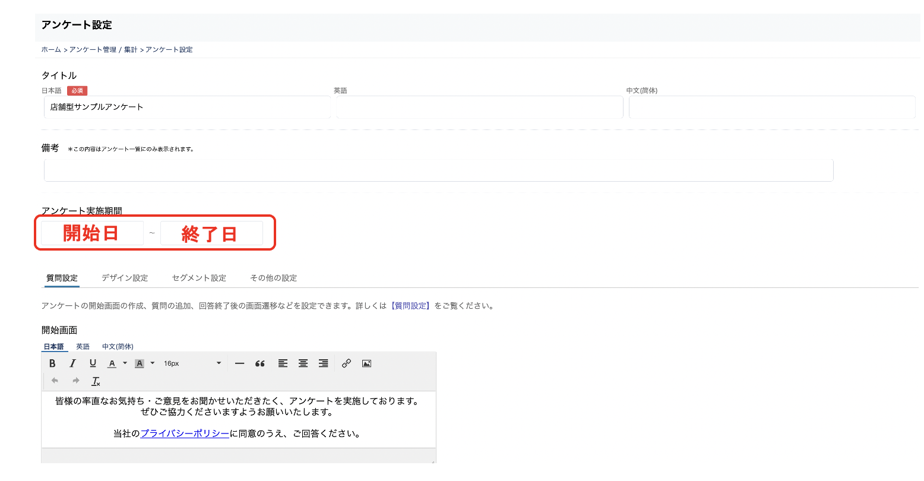Switch to the デザイン設定 tab
This screenshot has height=481, width=924.
(124, 277)
